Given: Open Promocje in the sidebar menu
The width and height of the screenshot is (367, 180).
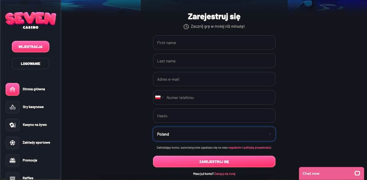Looking at the screenshot, I should click(x=30, y=160).
